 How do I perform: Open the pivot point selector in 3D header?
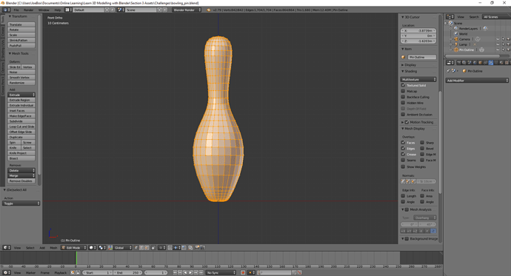click(102, 248)
